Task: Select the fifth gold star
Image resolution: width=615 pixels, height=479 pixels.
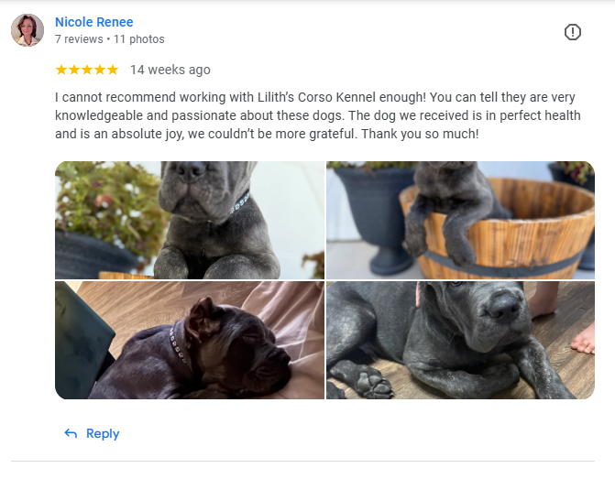Action: (x=113, y=70)
